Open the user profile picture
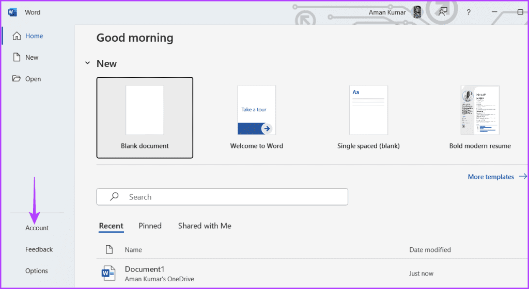This screenshot has width=529, height=289. pyautogui.click(x=418, y=12)
